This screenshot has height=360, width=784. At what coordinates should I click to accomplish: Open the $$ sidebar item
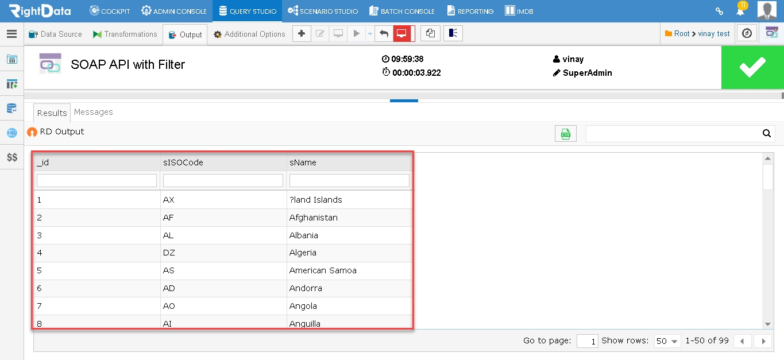[11, 157]
